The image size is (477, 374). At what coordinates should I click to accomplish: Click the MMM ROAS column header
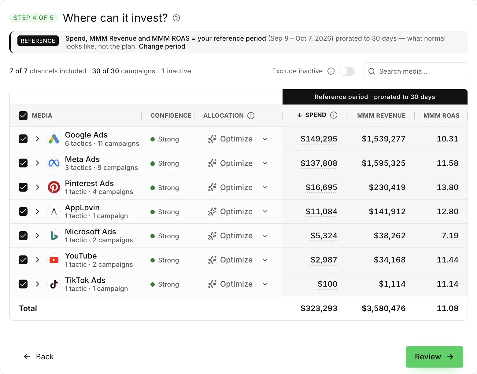click(x=441, y=116)
